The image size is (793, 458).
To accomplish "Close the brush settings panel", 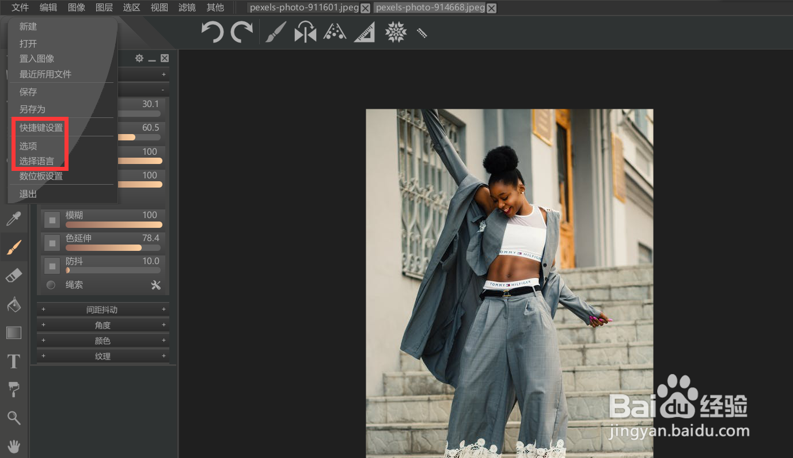I will tap(165, 58).
